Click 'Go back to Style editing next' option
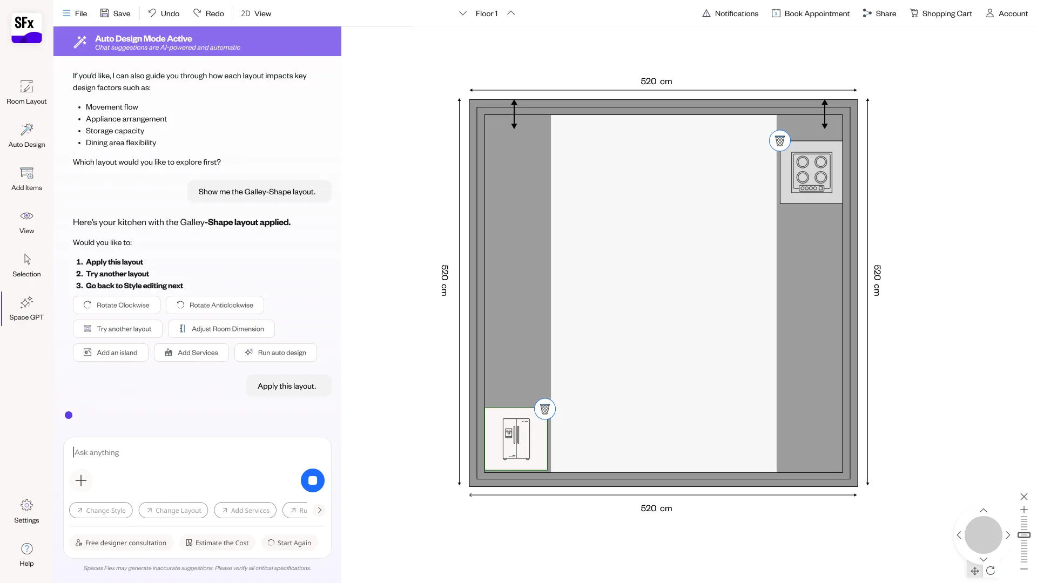 pyautogui.click(x=134, y=286)
